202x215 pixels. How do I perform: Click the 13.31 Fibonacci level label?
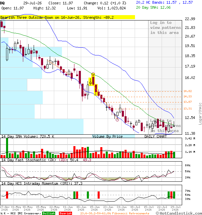[x=188, y=109]
